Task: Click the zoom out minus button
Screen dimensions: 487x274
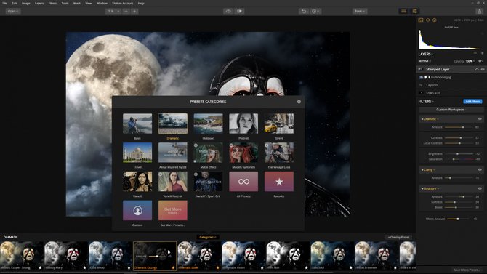Action: coord(126,11)
